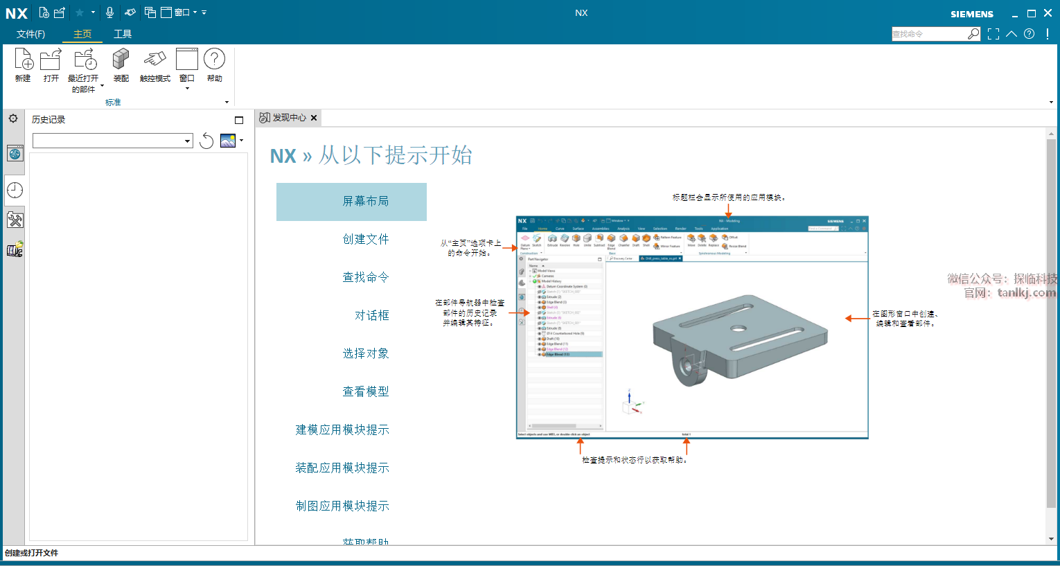Expand the 最近打开的部件 dropdown
This screenshot has width=1060, height=566.
(102, 87)
